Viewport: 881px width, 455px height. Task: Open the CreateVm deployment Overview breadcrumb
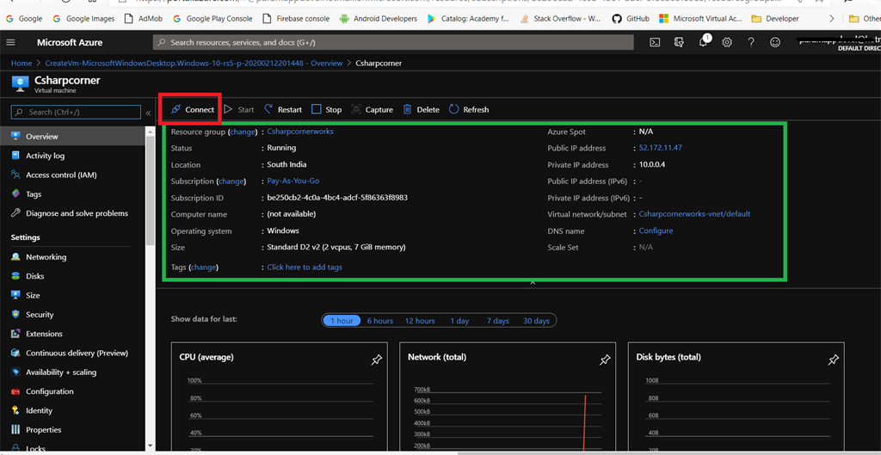click(x=194, y=63)
